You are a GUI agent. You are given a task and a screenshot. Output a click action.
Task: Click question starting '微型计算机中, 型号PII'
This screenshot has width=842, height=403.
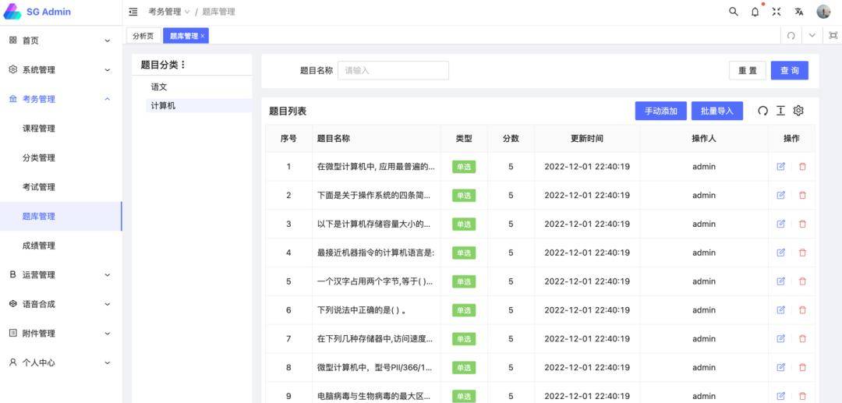click(x=375, y=368)
